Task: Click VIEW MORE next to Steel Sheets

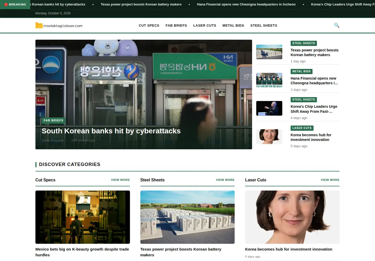Action: (225, 180)
